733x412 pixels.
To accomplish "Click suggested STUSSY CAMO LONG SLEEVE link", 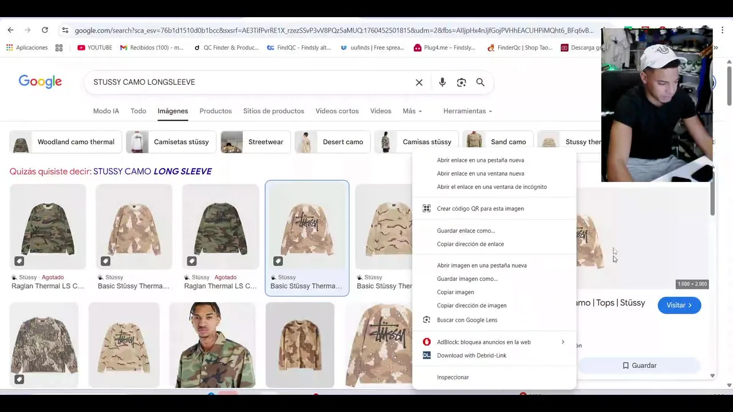I will (x=152, y=171).
